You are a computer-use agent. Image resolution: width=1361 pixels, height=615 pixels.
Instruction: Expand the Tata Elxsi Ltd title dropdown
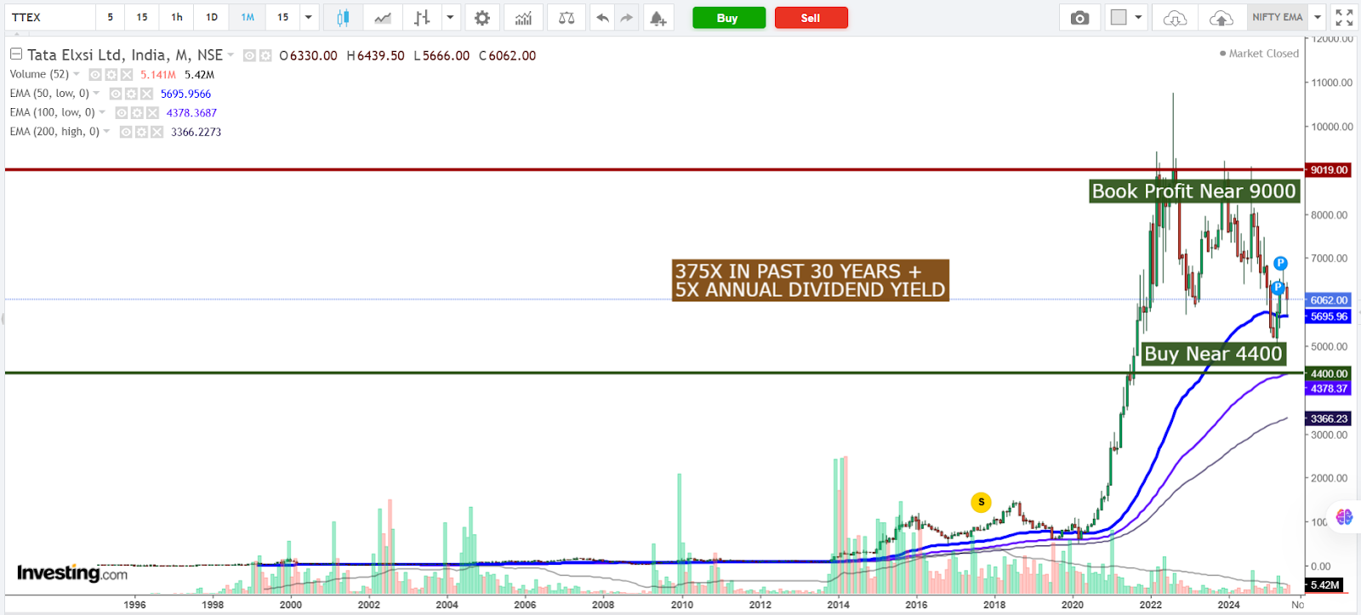point(231,55)
